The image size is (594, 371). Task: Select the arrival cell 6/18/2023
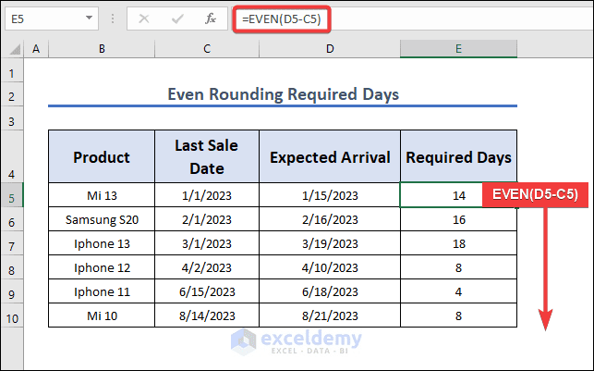[330, 291]
